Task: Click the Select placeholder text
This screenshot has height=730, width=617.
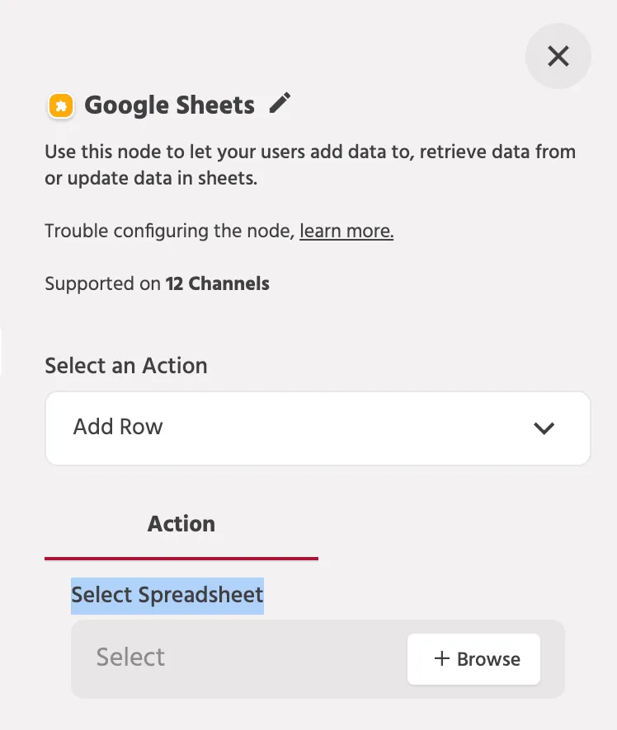Action: coord(130,657)
